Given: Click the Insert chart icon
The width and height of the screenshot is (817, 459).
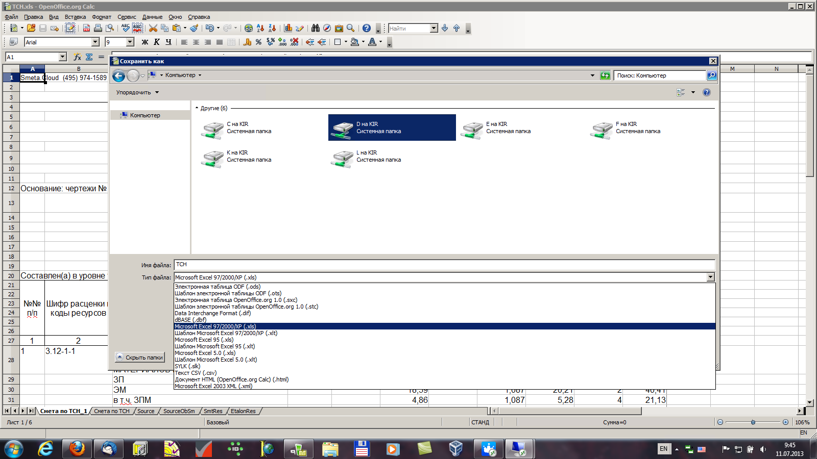Looking at the screenshot, I should [x=288, y=28].
